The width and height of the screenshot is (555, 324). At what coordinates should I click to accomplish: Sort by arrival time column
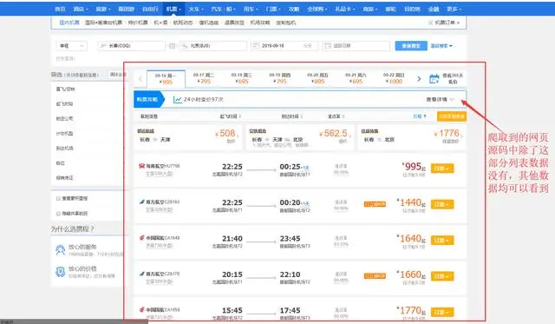292,116
